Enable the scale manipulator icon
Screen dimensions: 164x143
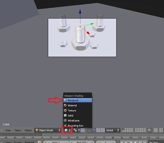103,130
